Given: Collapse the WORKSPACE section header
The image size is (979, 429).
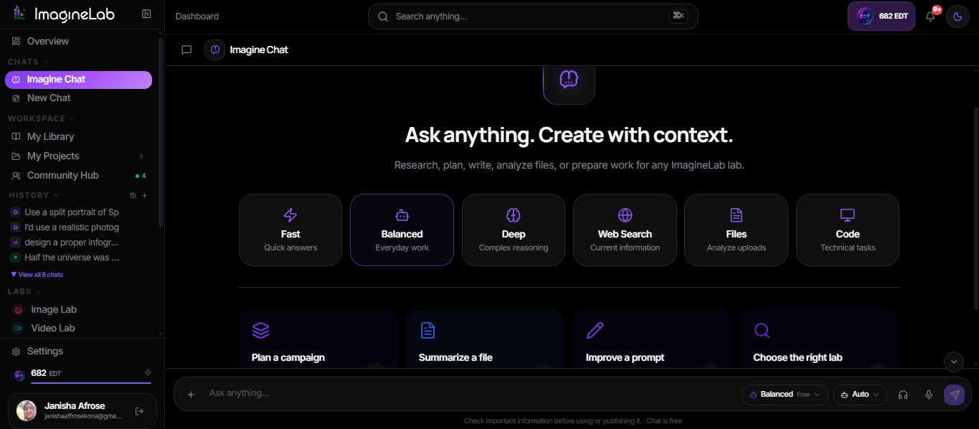Looking at the screenshot, I should tap(41, 118).
